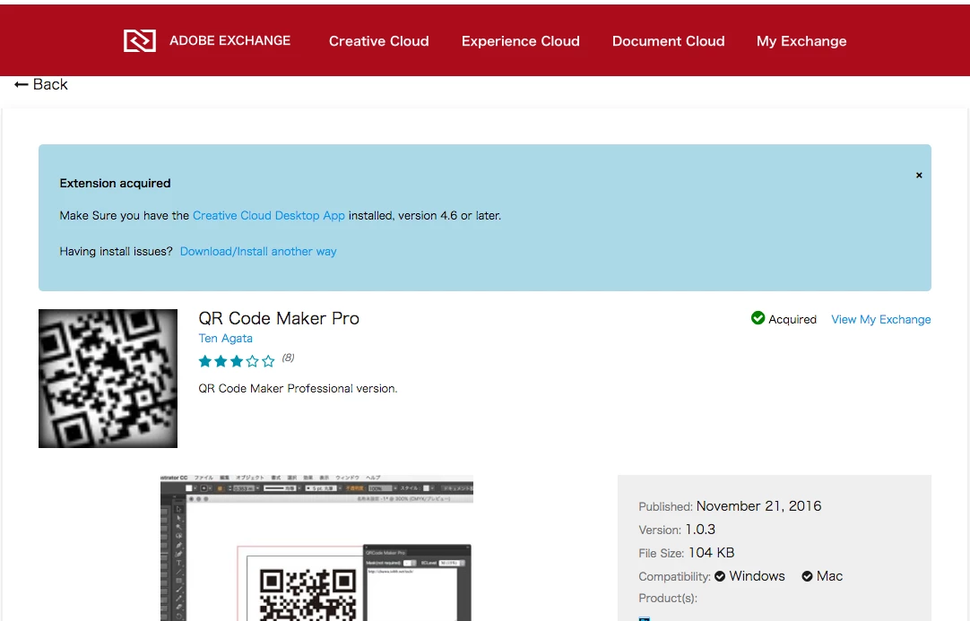Click the fourth rating star

click(253, 361)
